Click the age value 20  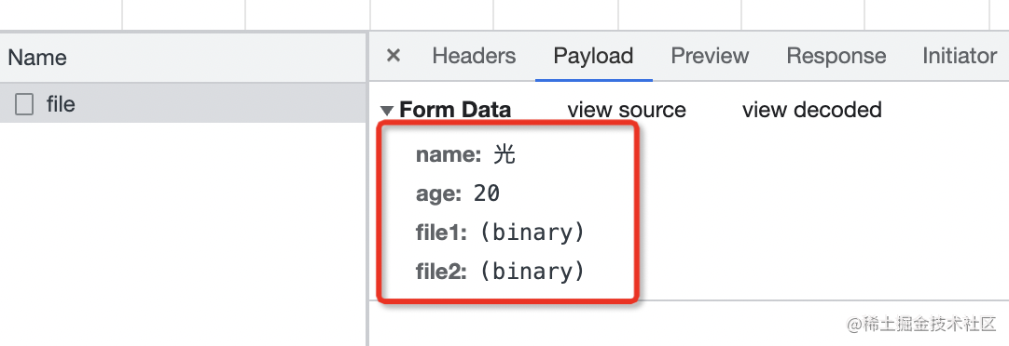click(487, 193)
